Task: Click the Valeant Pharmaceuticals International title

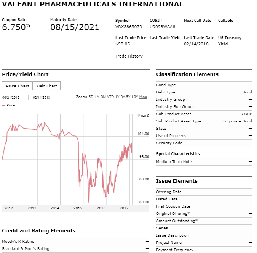Action: point(93,4)
